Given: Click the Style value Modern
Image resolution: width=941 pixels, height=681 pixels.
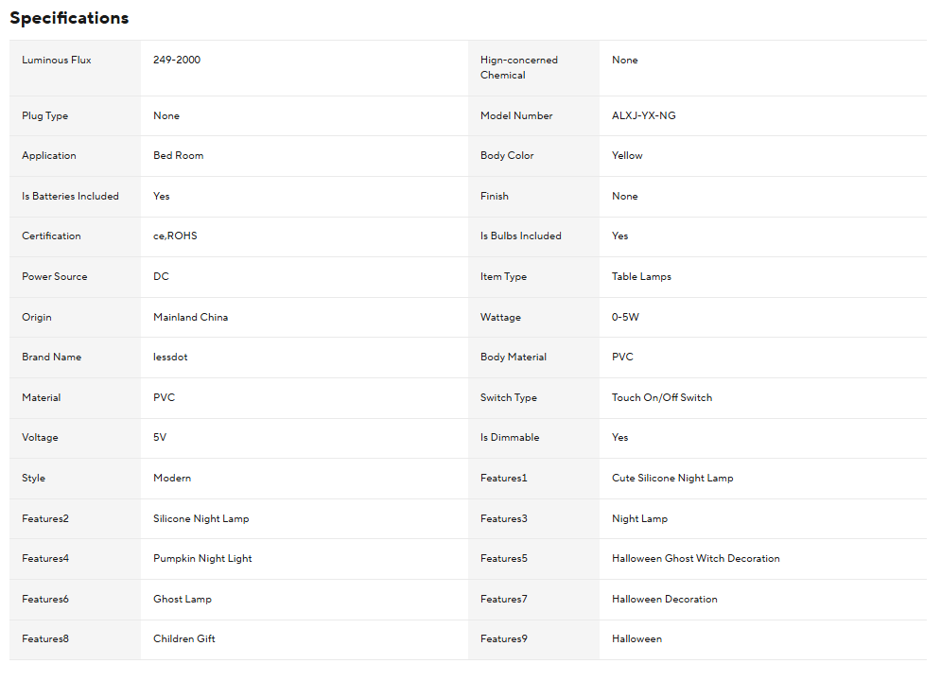Looking at the screenshot, I should pyautogui.click(x=172, y=479).
